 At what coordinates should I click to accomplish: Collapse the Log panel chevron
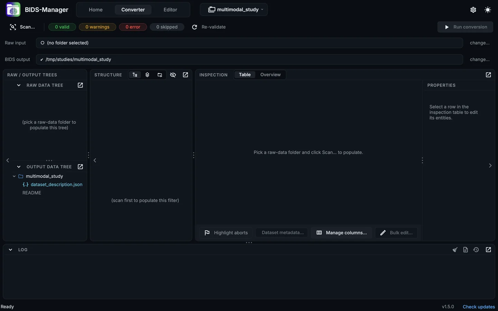pos(10,249)
